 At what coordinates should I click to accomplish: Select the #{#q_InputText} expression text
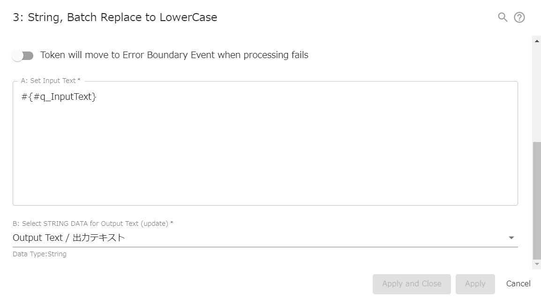tap(60, 97)
